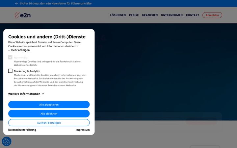
Task: Confirm selection with Auswahl bestätigen
Action: (x=49, y=123)
